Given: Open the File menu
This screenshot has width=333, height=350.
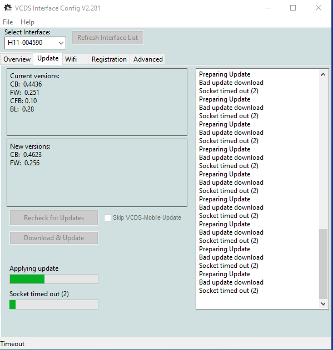Looking at the screenshot, I should click(x=8, y=22).
